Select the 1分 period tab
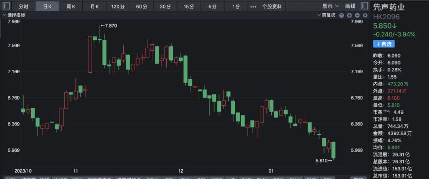The image size is (429, 179). 236,6
